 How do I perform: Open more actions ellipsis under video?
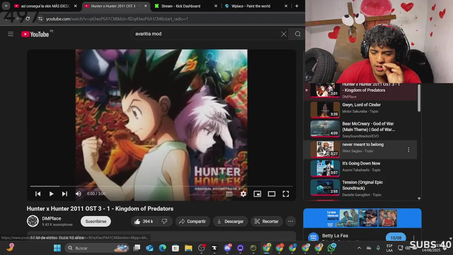click(291, 221)
